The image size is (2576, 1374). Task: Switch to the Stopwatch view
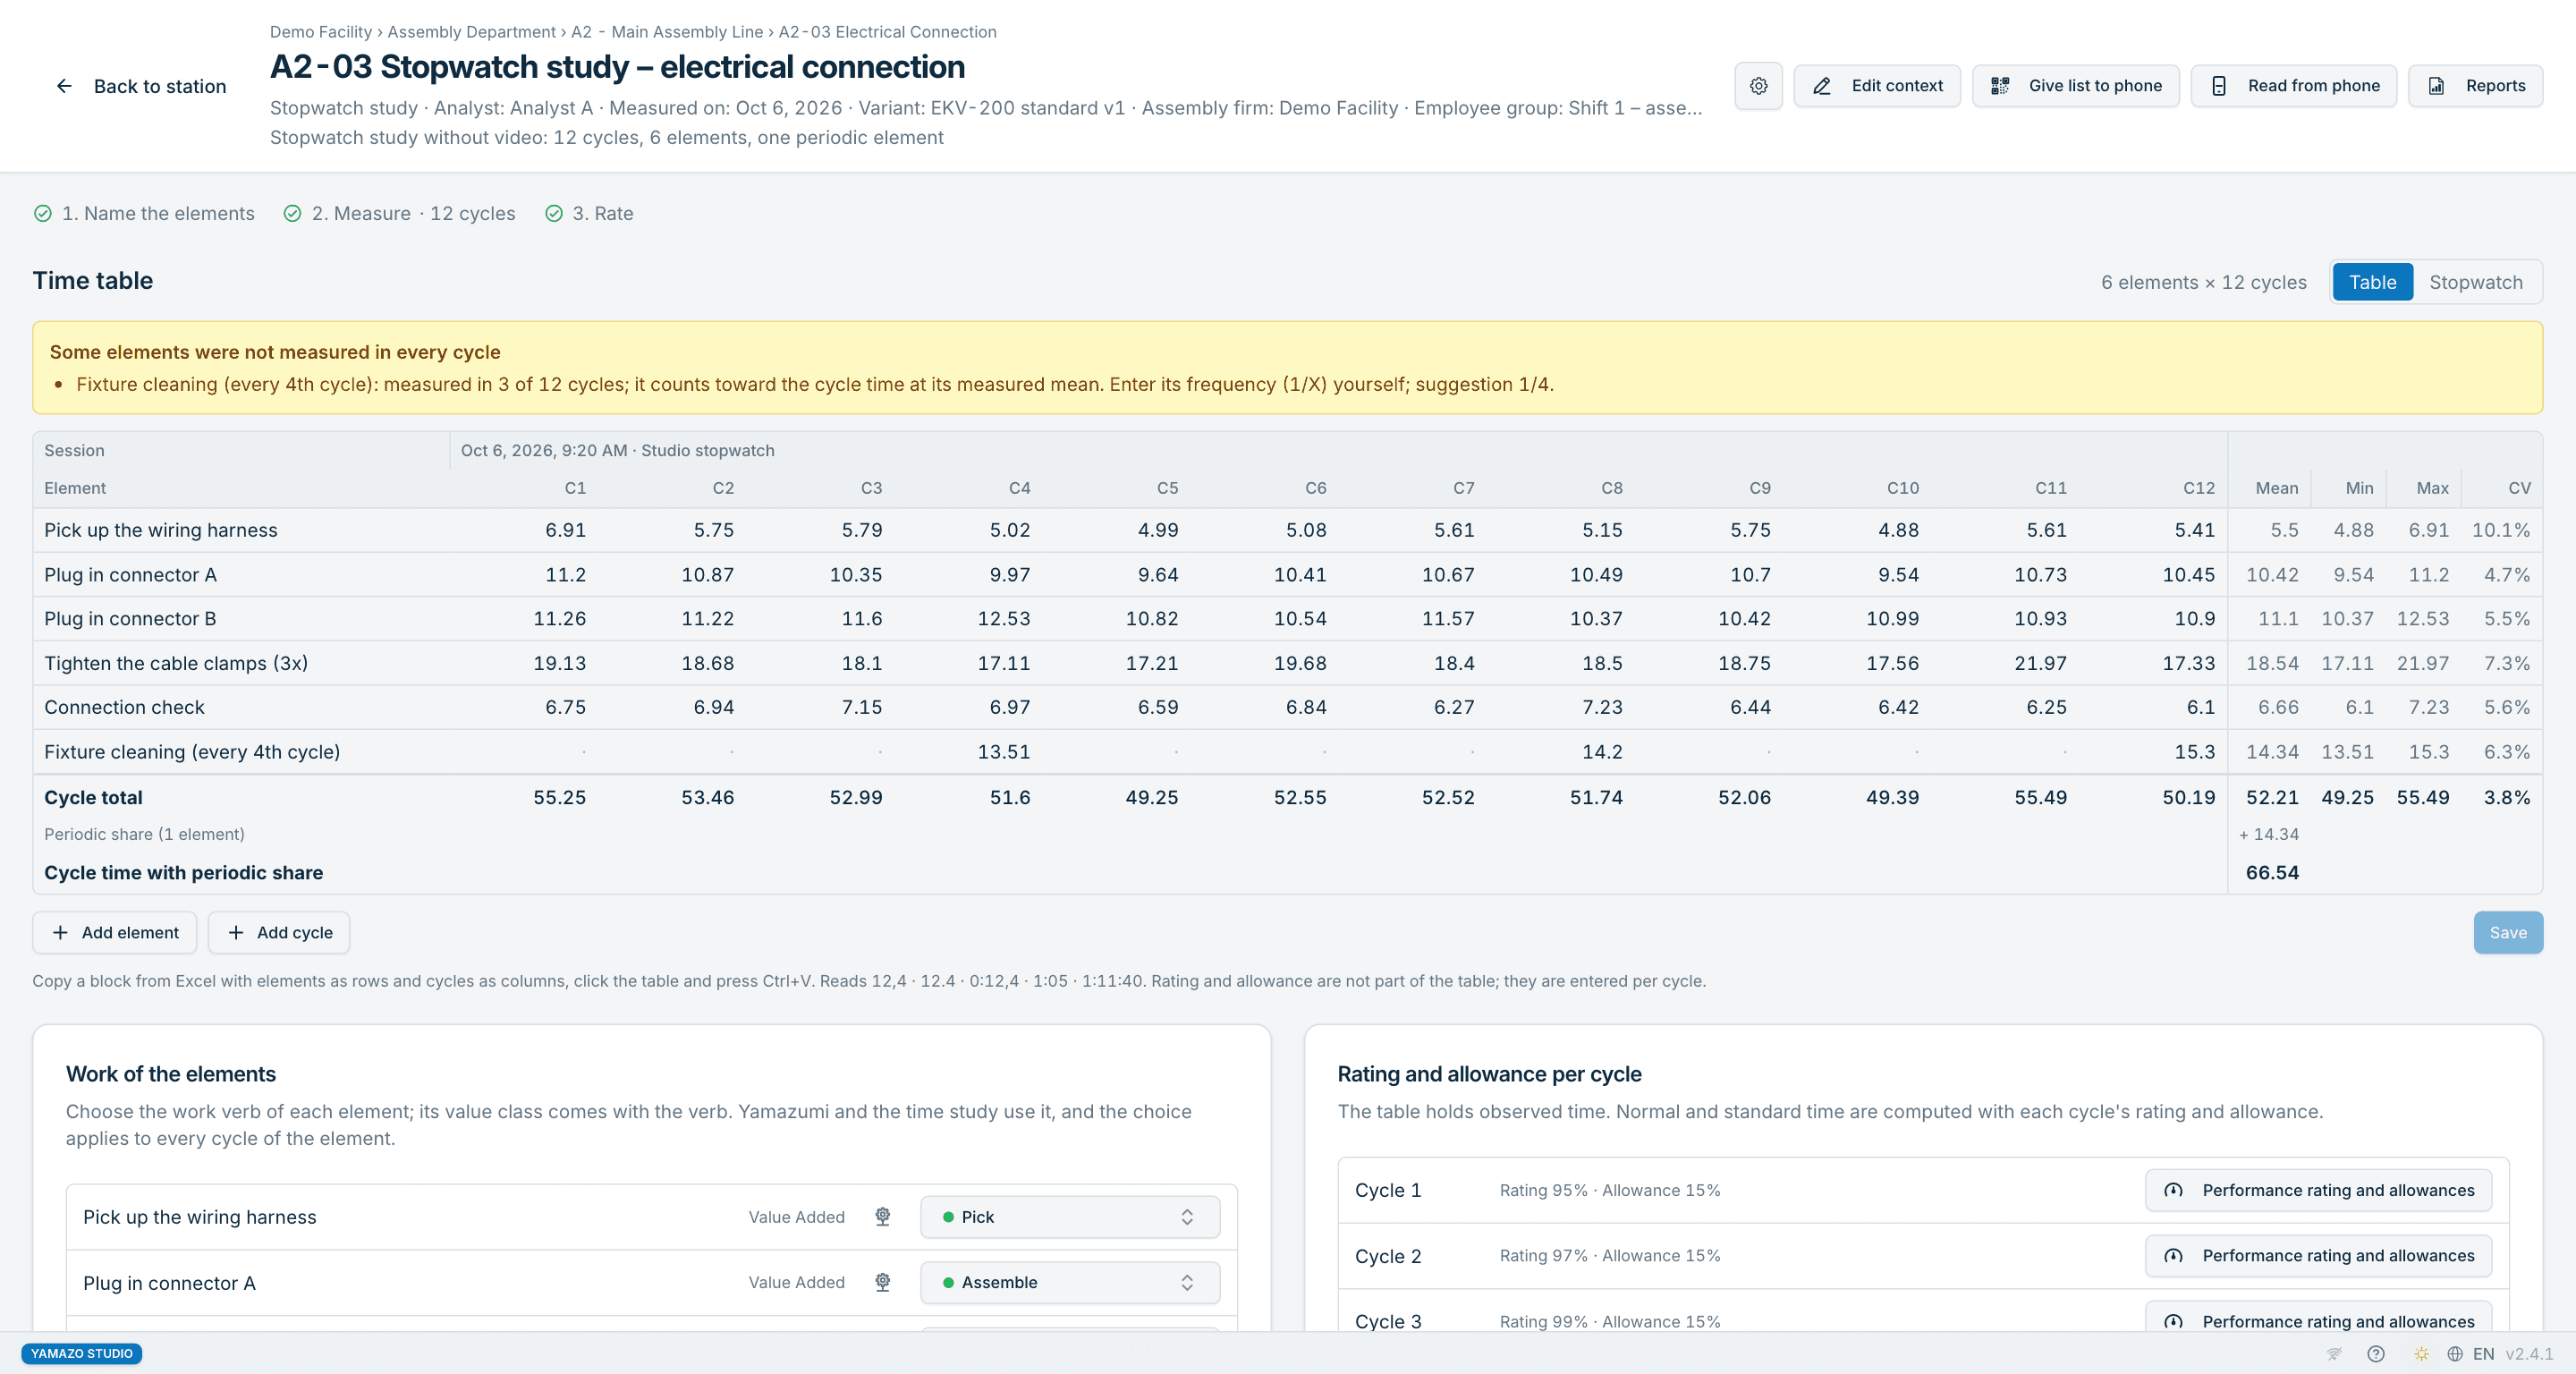pos(2475,282)
